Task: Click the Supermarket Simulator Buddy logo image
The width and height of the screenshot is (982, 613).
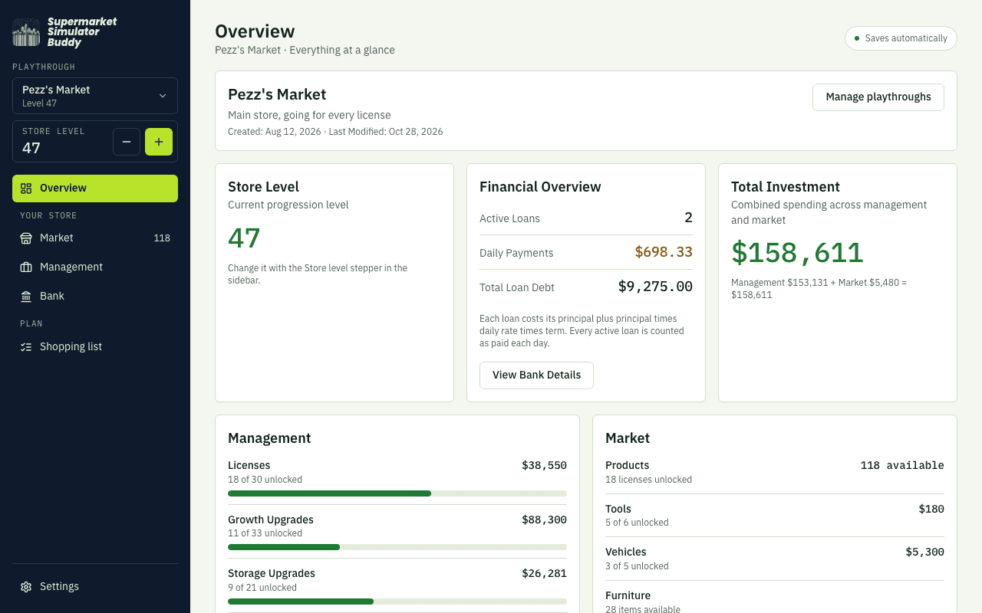Action: click(x=26, y=33)
